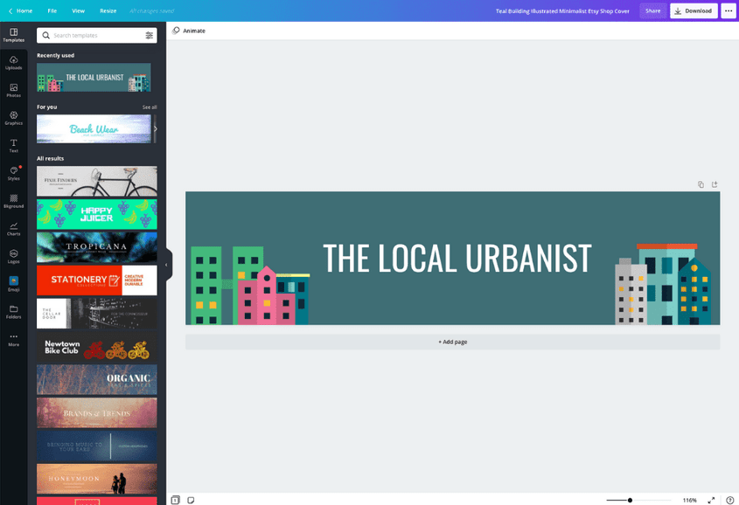The height and width of the screenshot is (505, 739).
Task: Duplicate the page using the copy icon
Action: pyautogui.click(x=700, y=184)
